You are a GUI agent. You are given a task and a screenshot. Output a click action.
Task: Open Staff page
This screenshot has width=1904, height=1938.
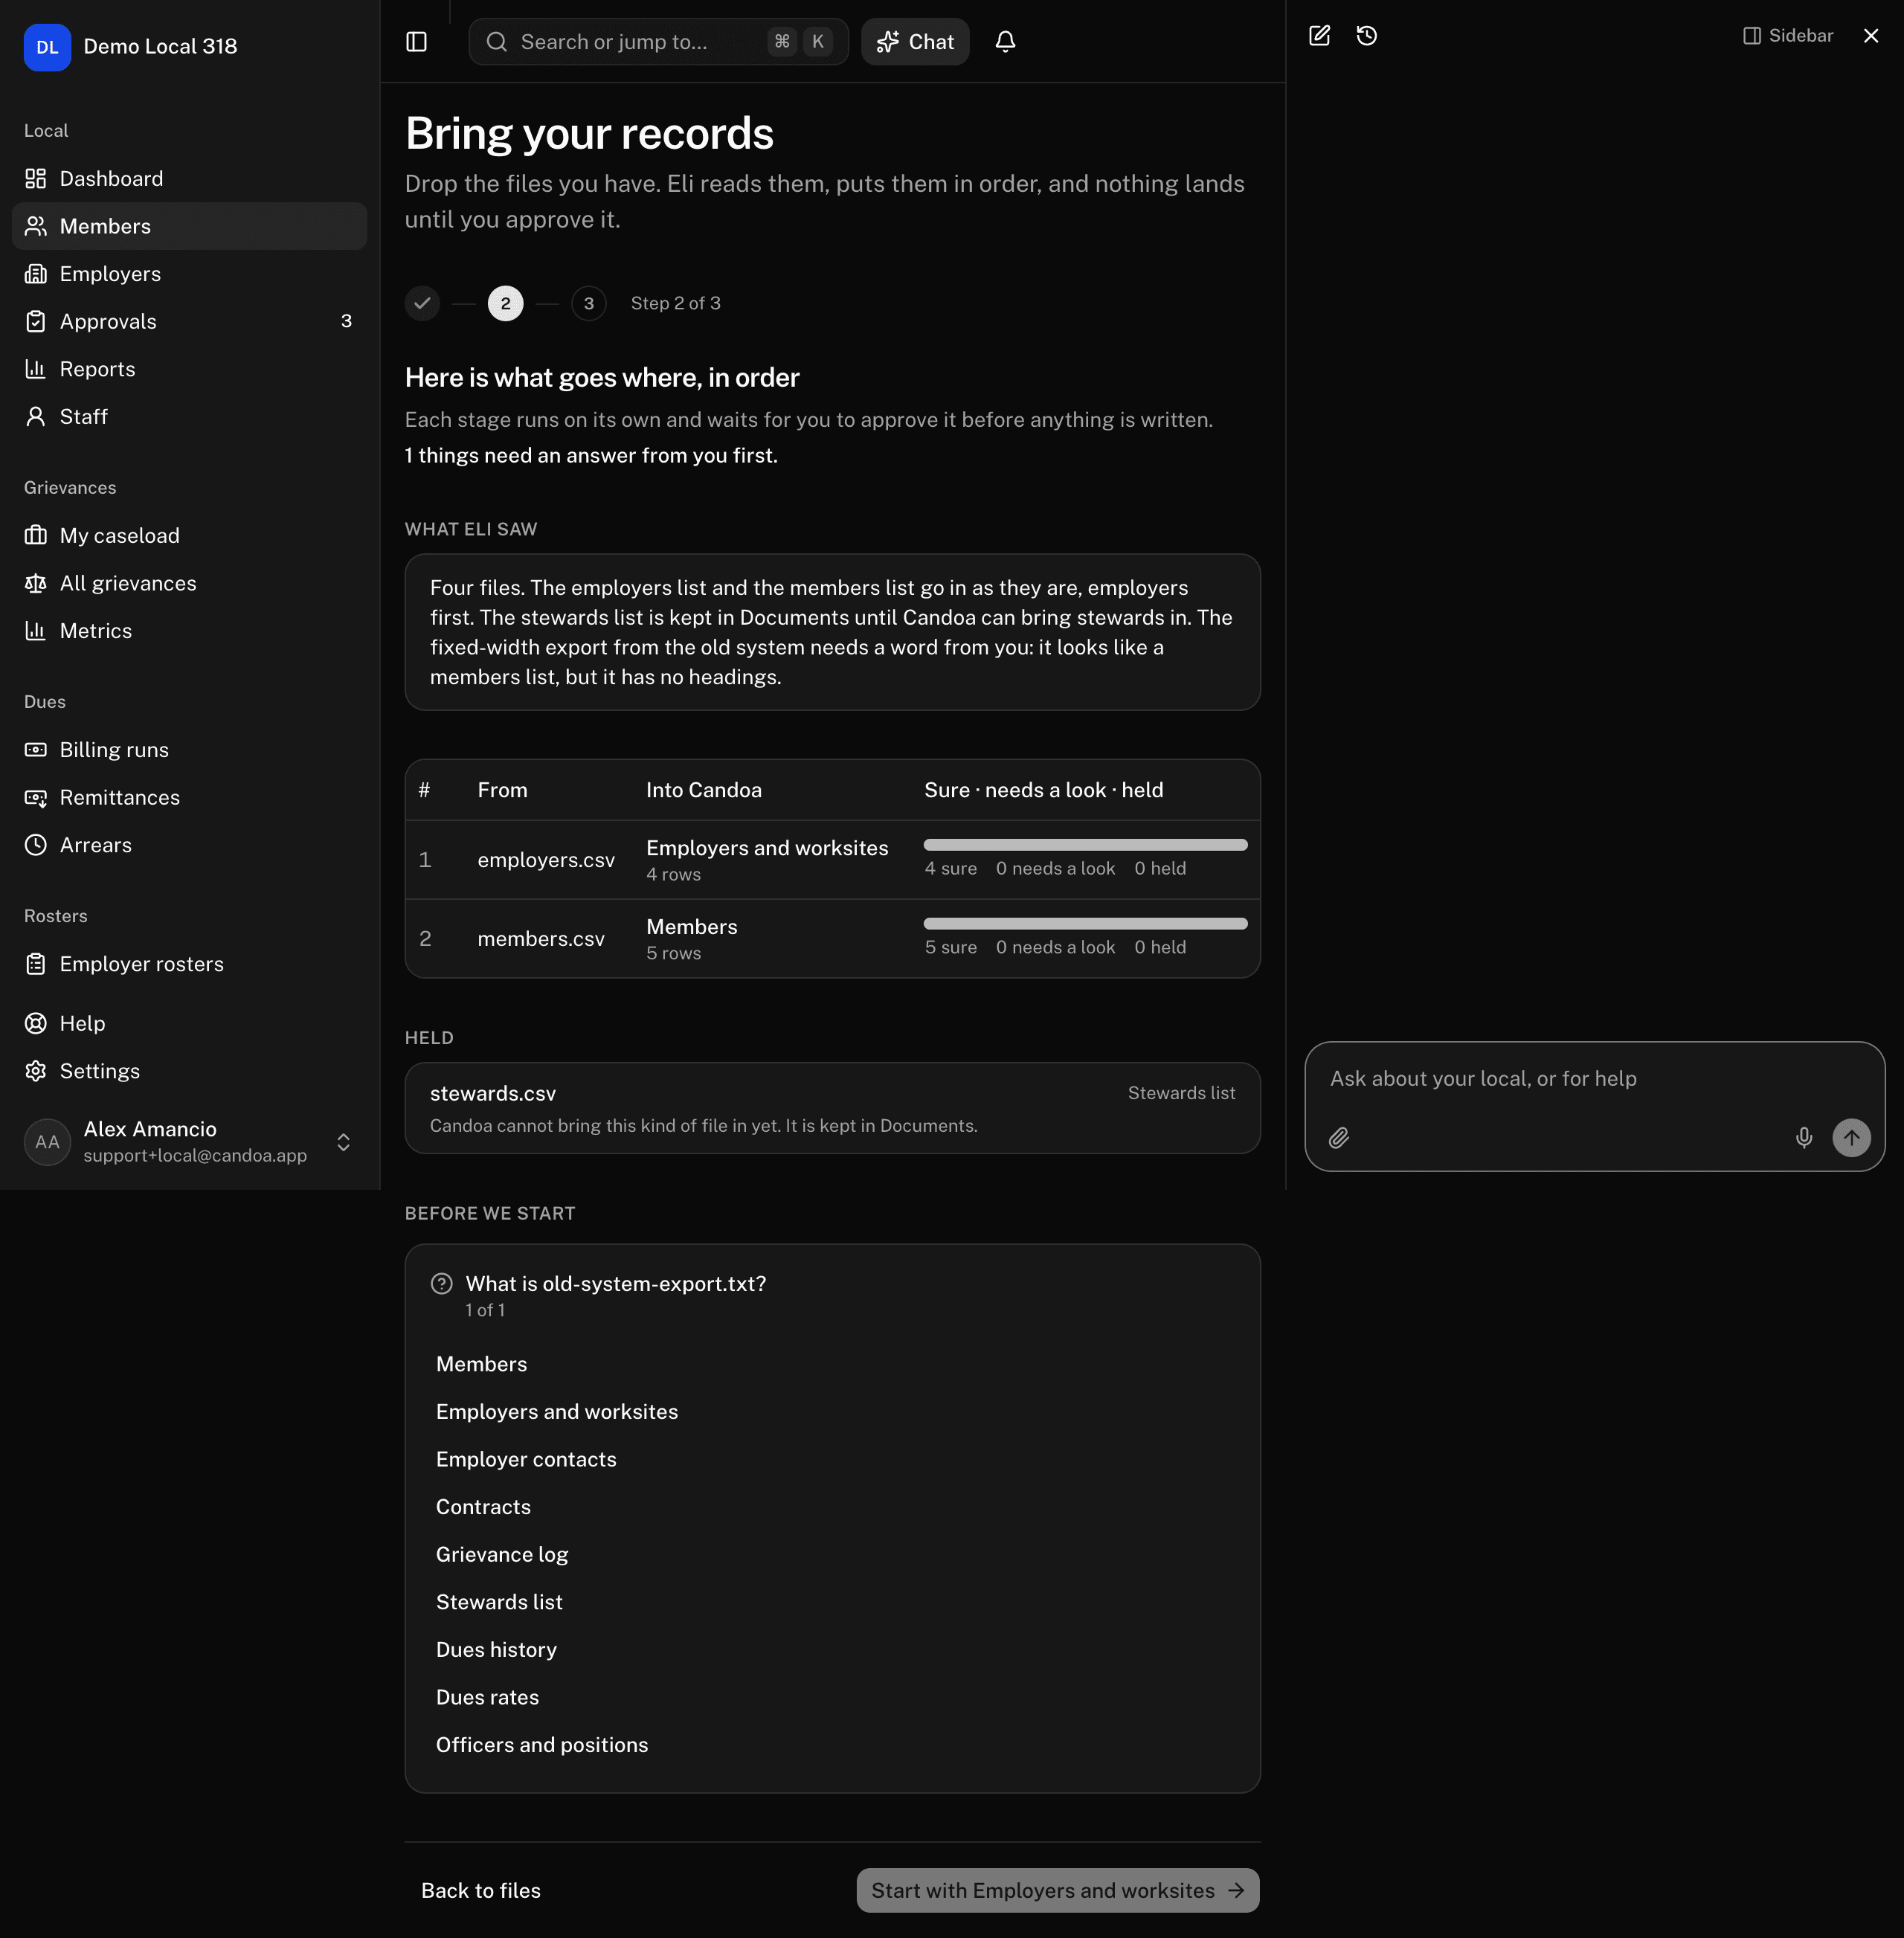[190, 417]
